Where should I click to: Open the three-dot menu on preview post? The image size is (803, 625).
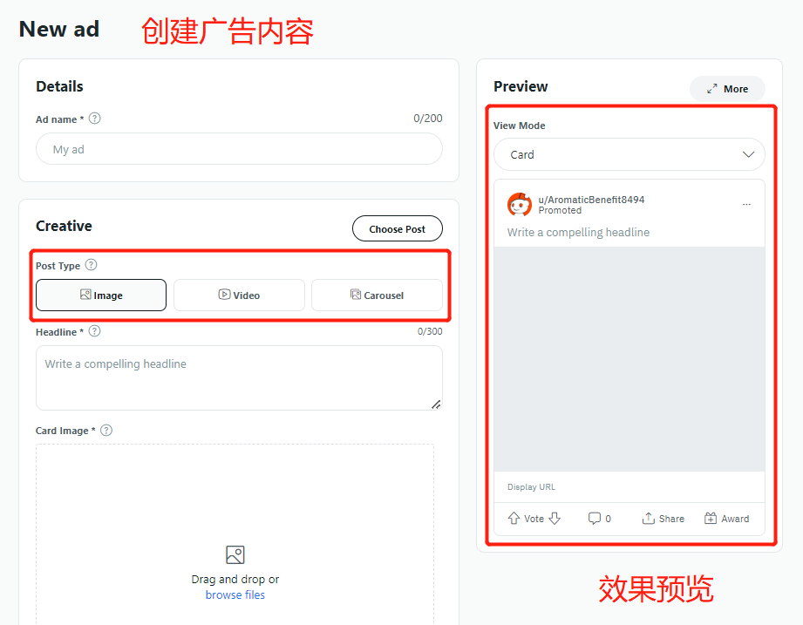(746, 205)
